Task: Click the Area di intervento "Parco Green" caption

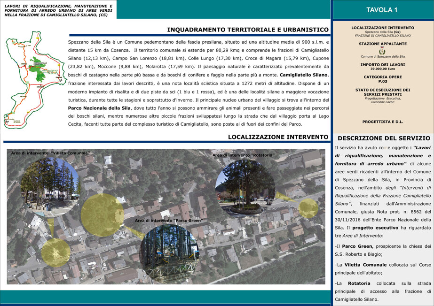Action: coord(168,221)
